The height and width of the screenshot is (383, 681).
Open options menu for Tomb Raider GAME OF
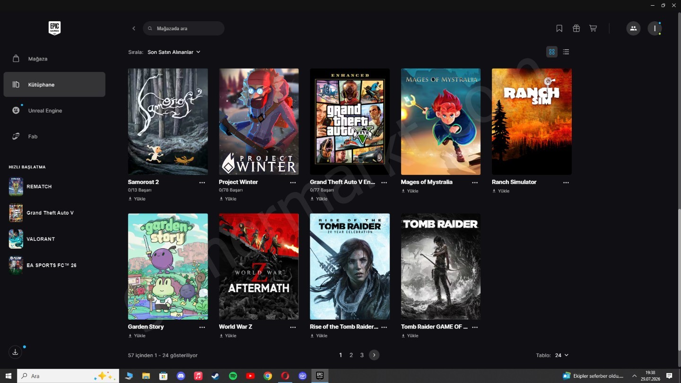pos(475,327)
